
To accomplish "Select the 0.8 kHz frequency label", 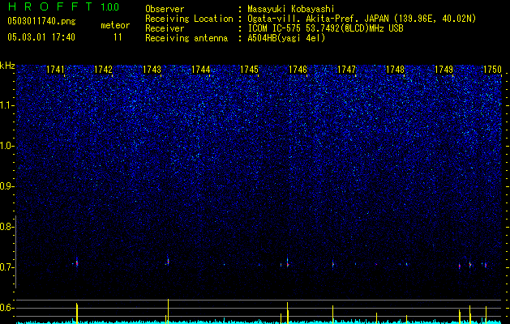I will (x=7, y=227).
